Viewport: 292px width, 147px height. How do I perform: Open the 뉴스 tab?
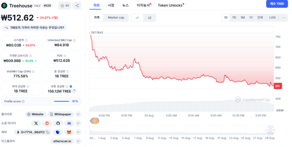click(125, 5)
